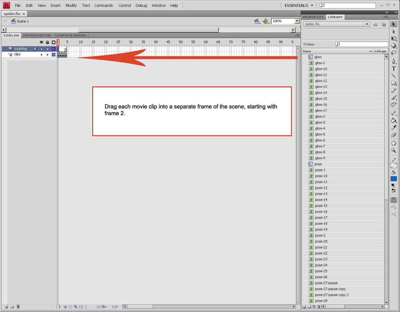Screen dimensions: 400x312
Task: Open the Control menu
Action: pyautogui.click(x=125, y=5)
